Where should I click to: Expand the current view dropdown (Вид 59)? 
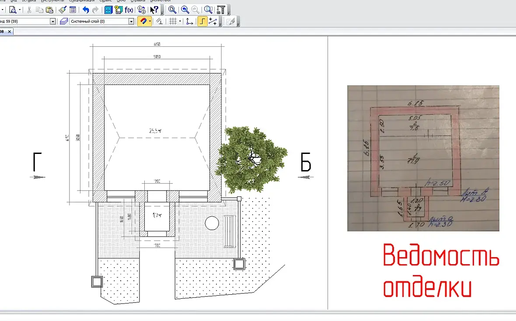click(52, 21)
